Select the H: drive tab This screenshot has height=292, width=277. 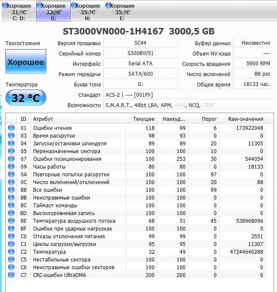[88, 11]
